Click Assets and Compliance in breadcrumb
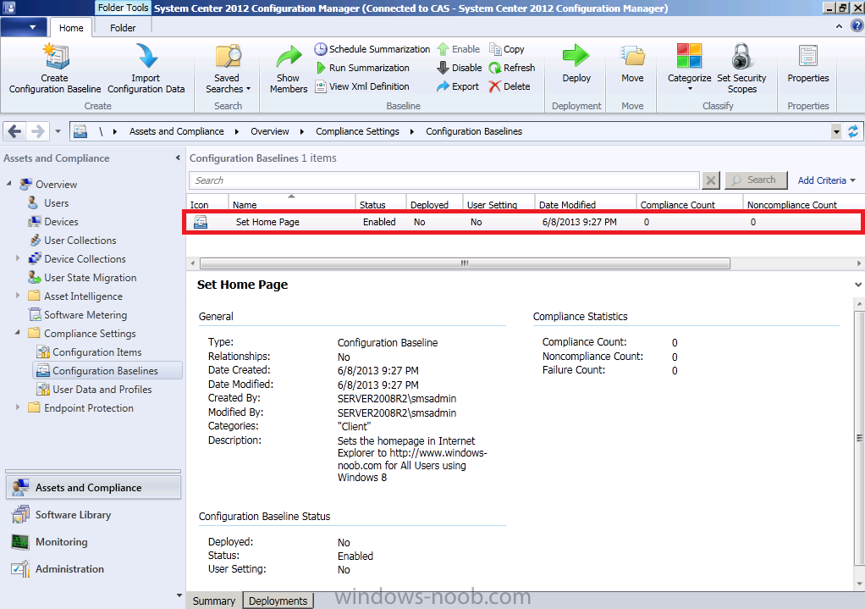Viewport: 865px width, 609px height. tap(177, 131)
